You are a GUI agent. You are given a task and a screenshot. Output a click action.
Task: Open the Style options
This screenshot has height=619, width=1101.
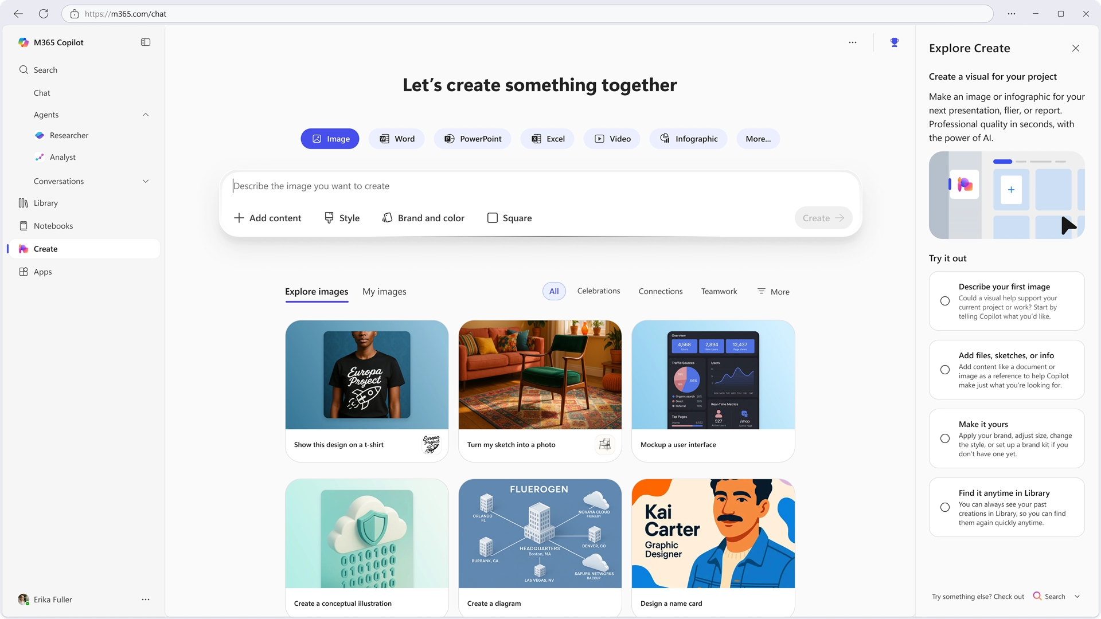click(342, 218)
